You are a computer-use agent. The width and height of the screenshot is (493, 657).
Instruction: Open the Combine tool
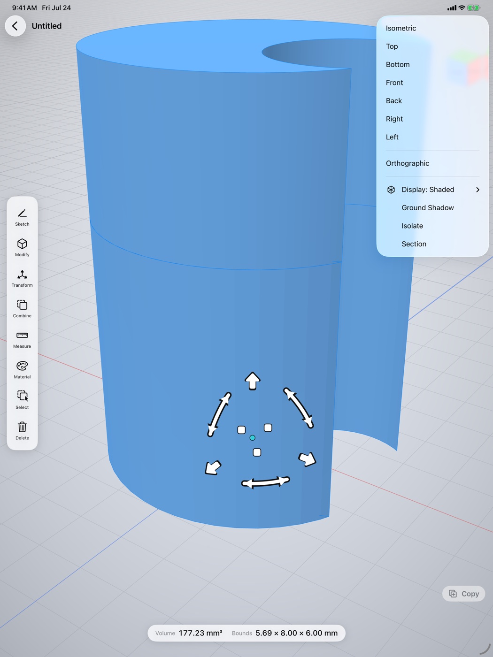(x=22, y=309)
